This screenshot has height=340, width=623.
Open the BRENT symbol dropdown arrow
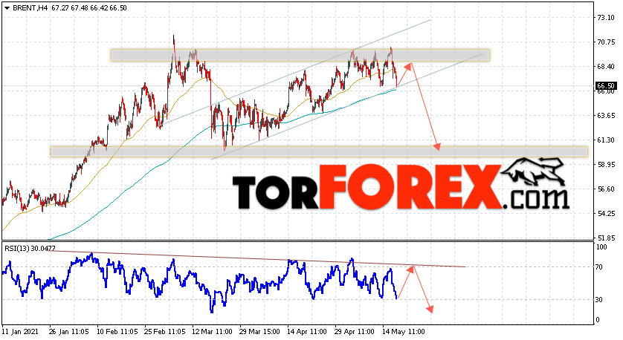pyautogui.click(x=7, y=8)
